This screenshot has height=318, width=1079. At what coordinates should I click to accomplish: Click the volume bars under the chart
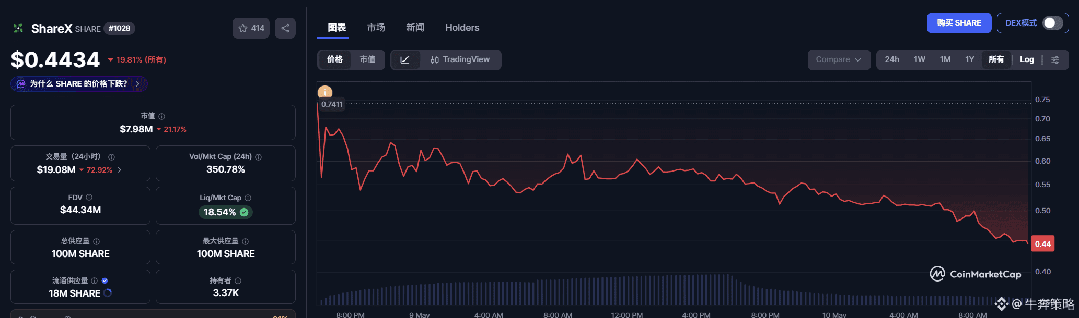tap(674, 290)
